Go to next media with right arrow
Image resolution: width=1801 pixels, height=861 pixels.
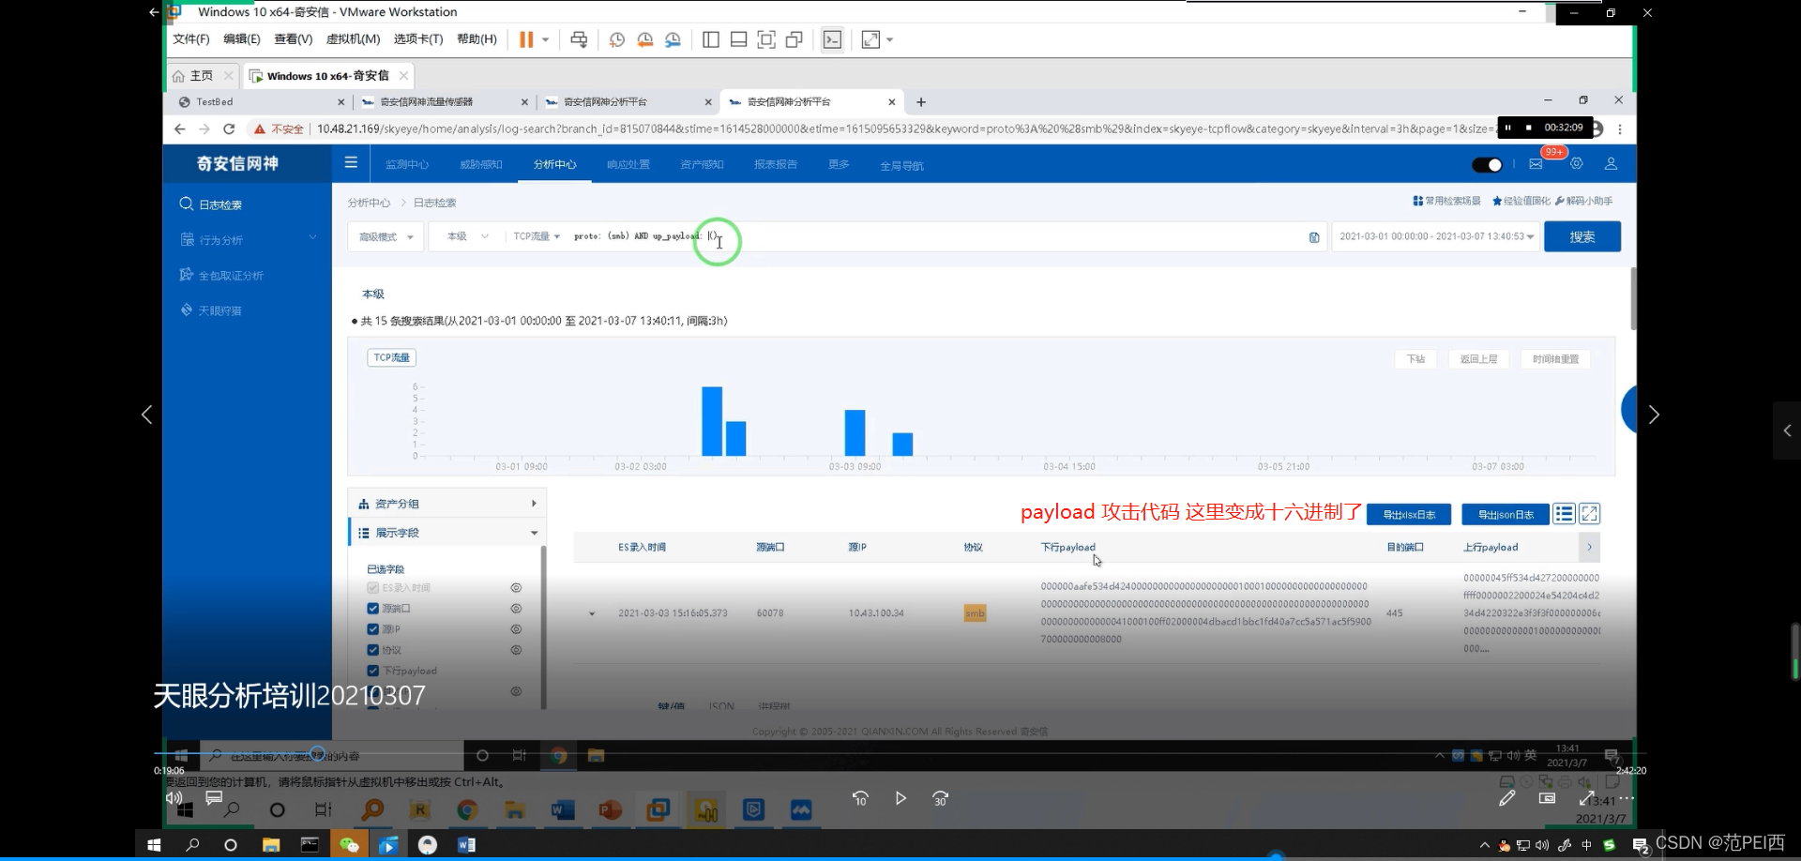pyautogui.click(x=1654, y=415)
